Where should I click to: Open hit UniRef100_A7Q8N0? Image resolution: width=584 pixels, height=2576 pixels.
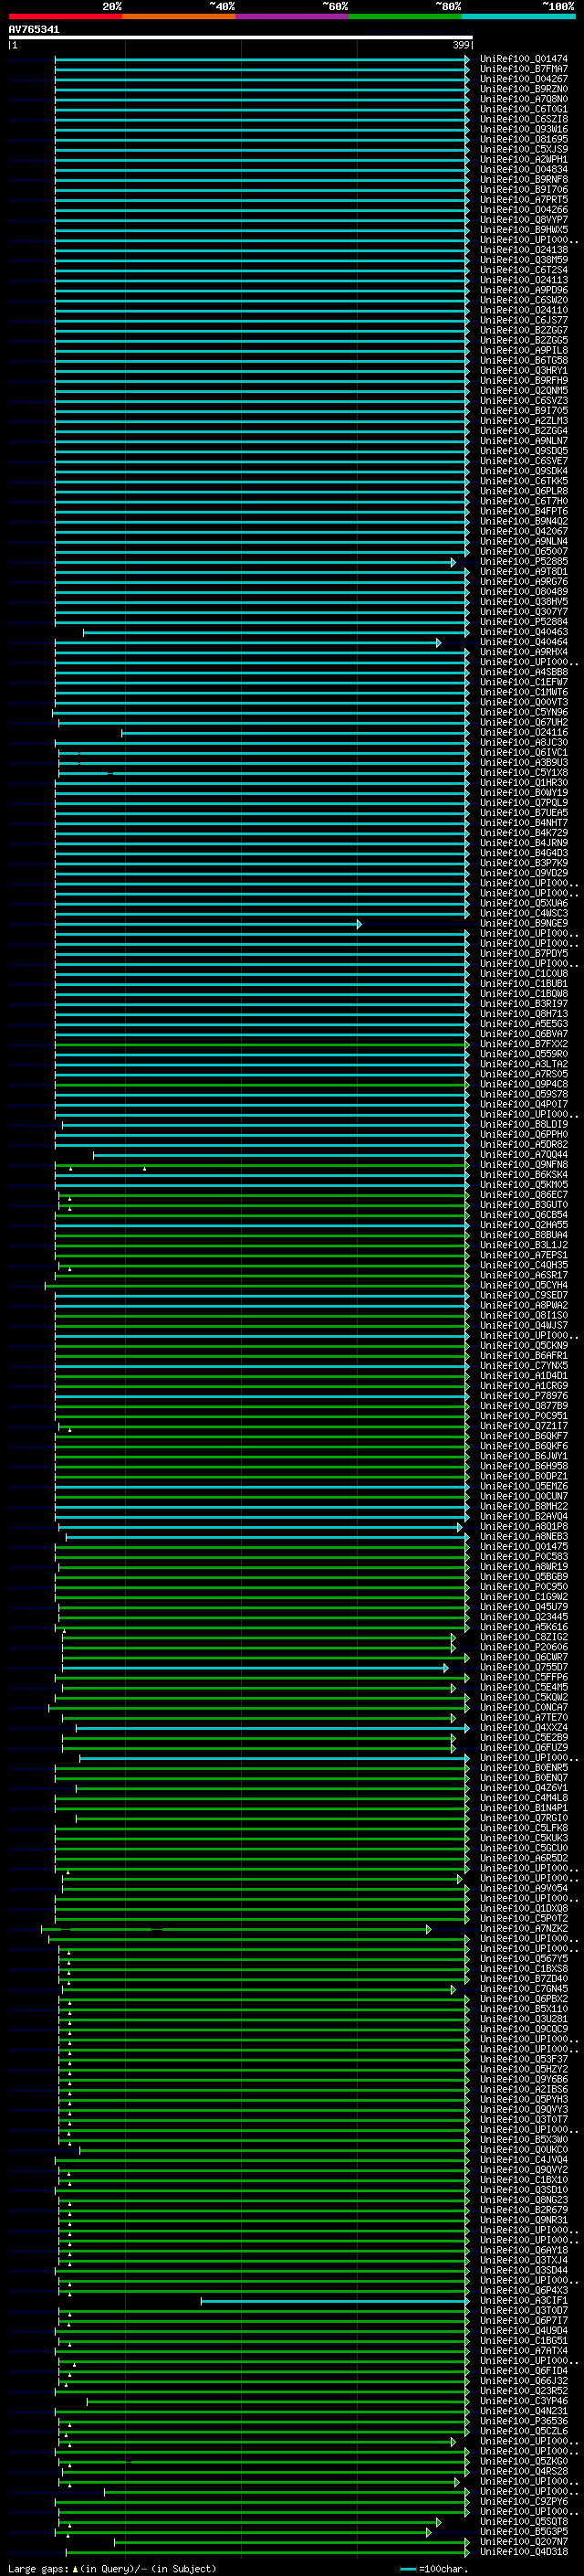tap(524, 100)
